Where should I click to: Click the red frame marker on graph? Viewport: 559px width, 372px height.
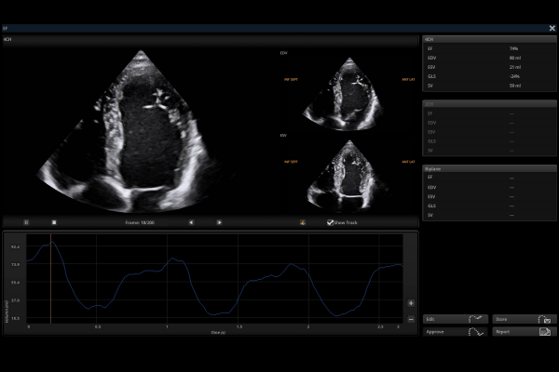click(51, 279)
